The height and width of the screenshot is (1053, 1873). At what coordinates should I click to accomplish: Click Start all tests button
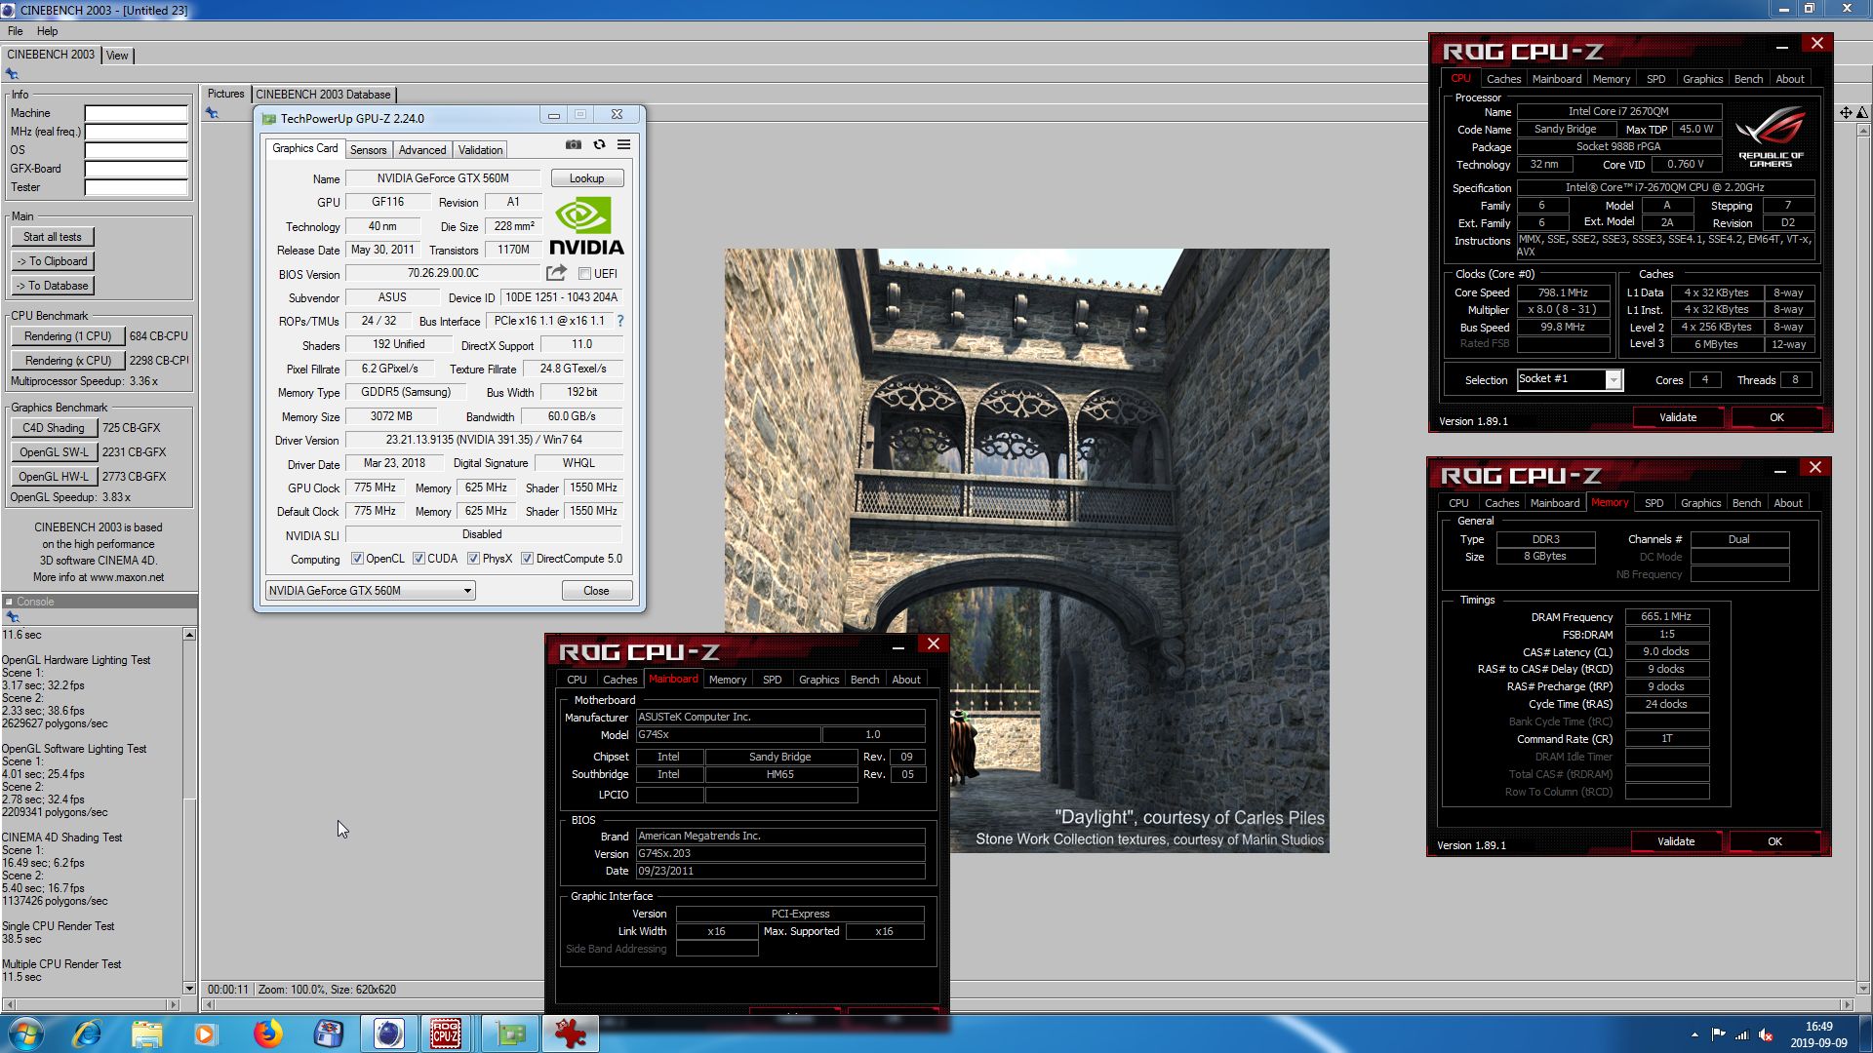pos(53,237)
